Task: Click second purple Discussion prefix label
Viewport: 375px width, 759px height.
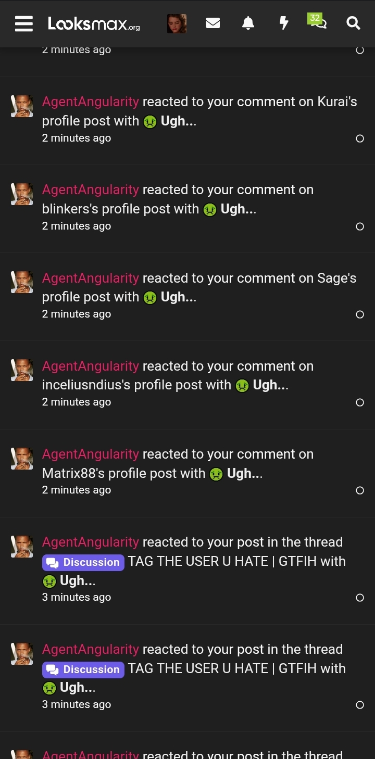Action: pyautogui.click(x=83, y=669)
